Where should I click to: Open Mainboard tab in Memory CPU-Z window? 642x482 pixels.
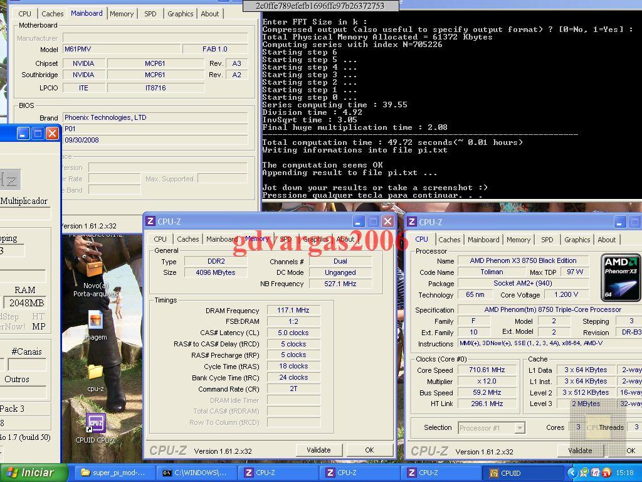coord(222,239)
